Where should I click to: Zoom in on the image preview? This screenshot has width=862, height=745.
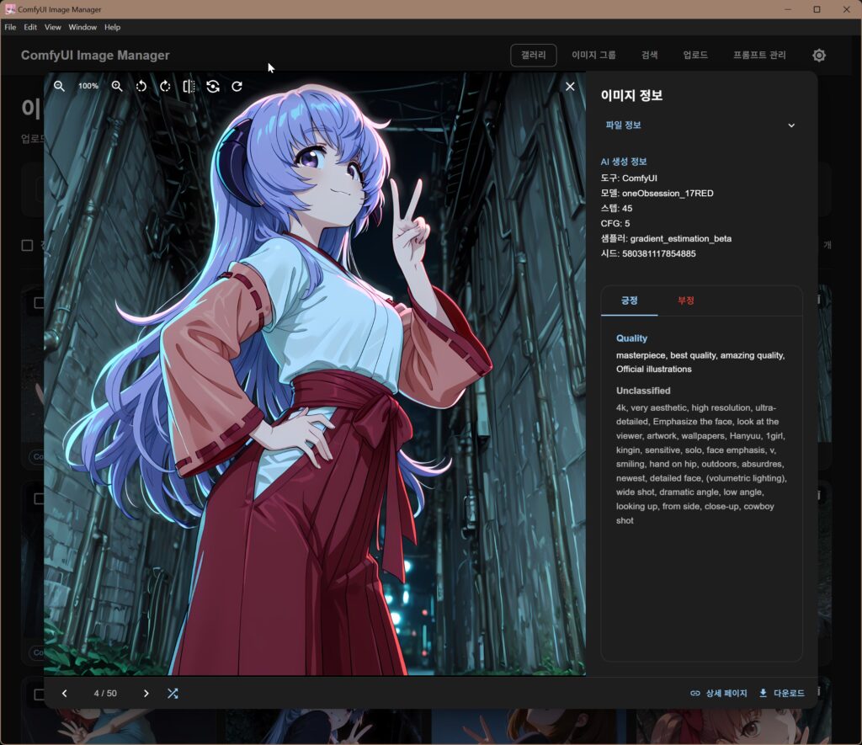117,86
